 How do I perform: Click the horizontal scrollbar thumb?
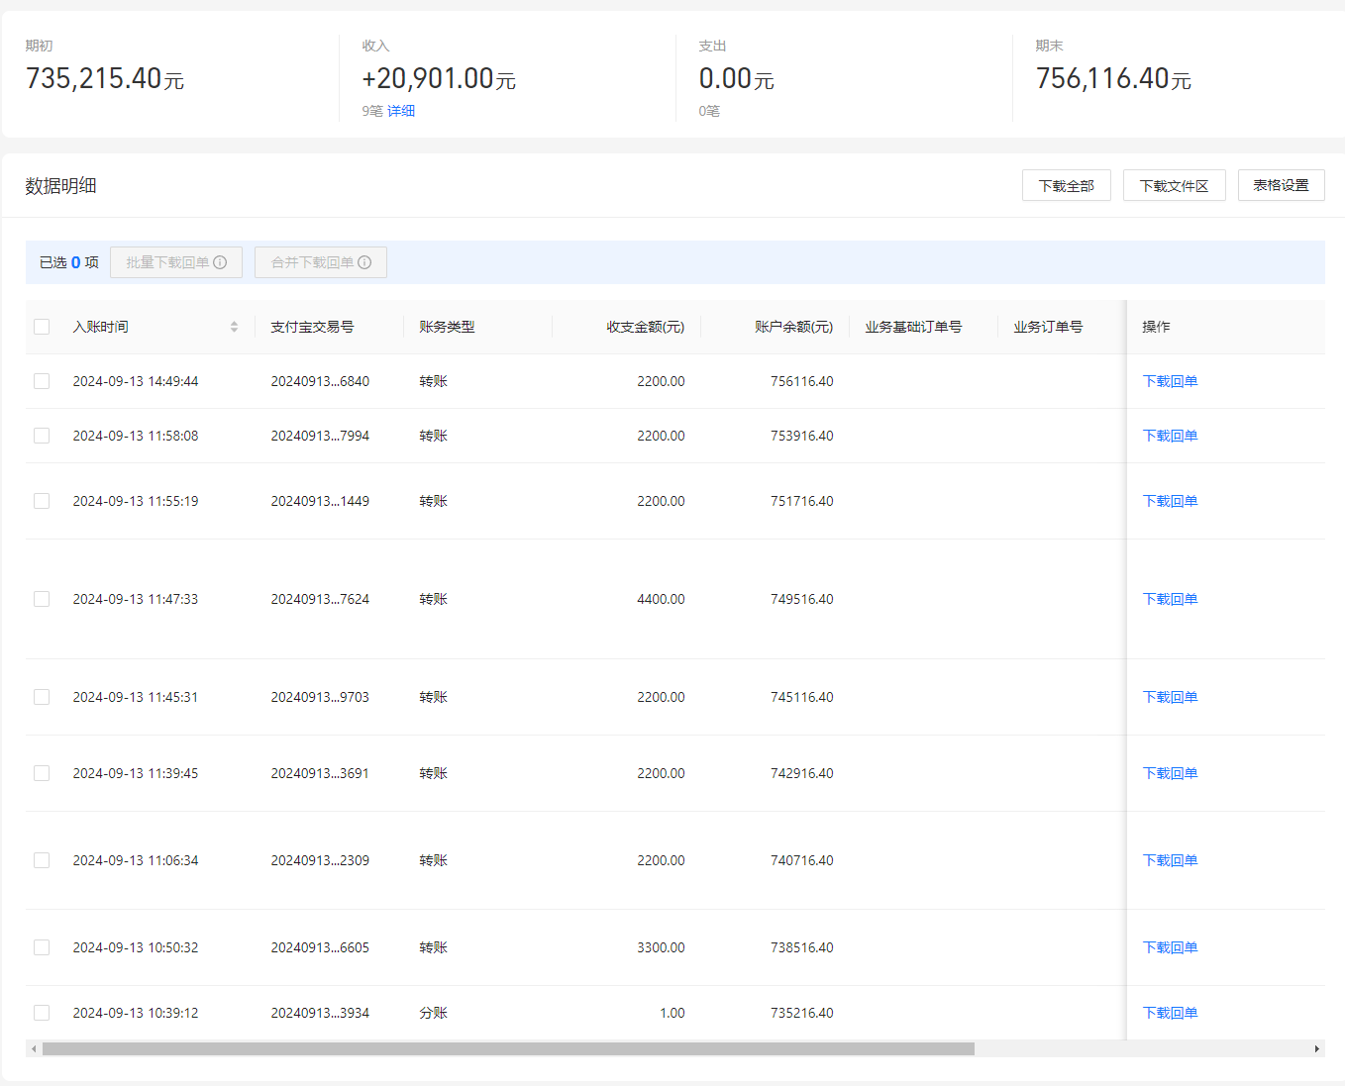pyautogui.click(x=508, y=1048)
